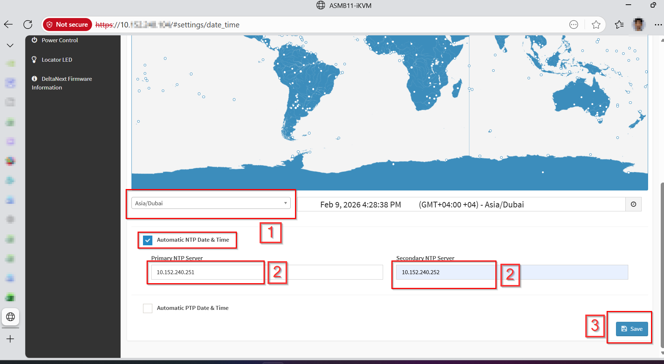Select Locator LED in sidebar

[x=57, y=60]
